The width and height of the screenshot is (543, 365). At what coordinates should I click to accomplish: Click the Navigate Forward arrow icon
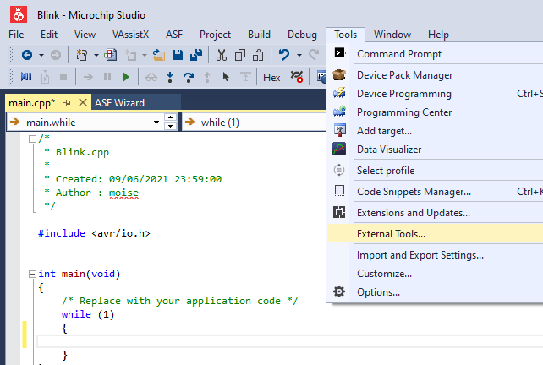56,55
